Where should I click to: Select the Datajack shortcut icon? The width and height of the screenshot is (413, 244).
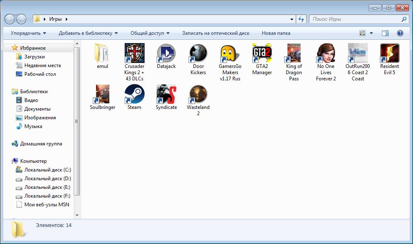click(166, 53)
